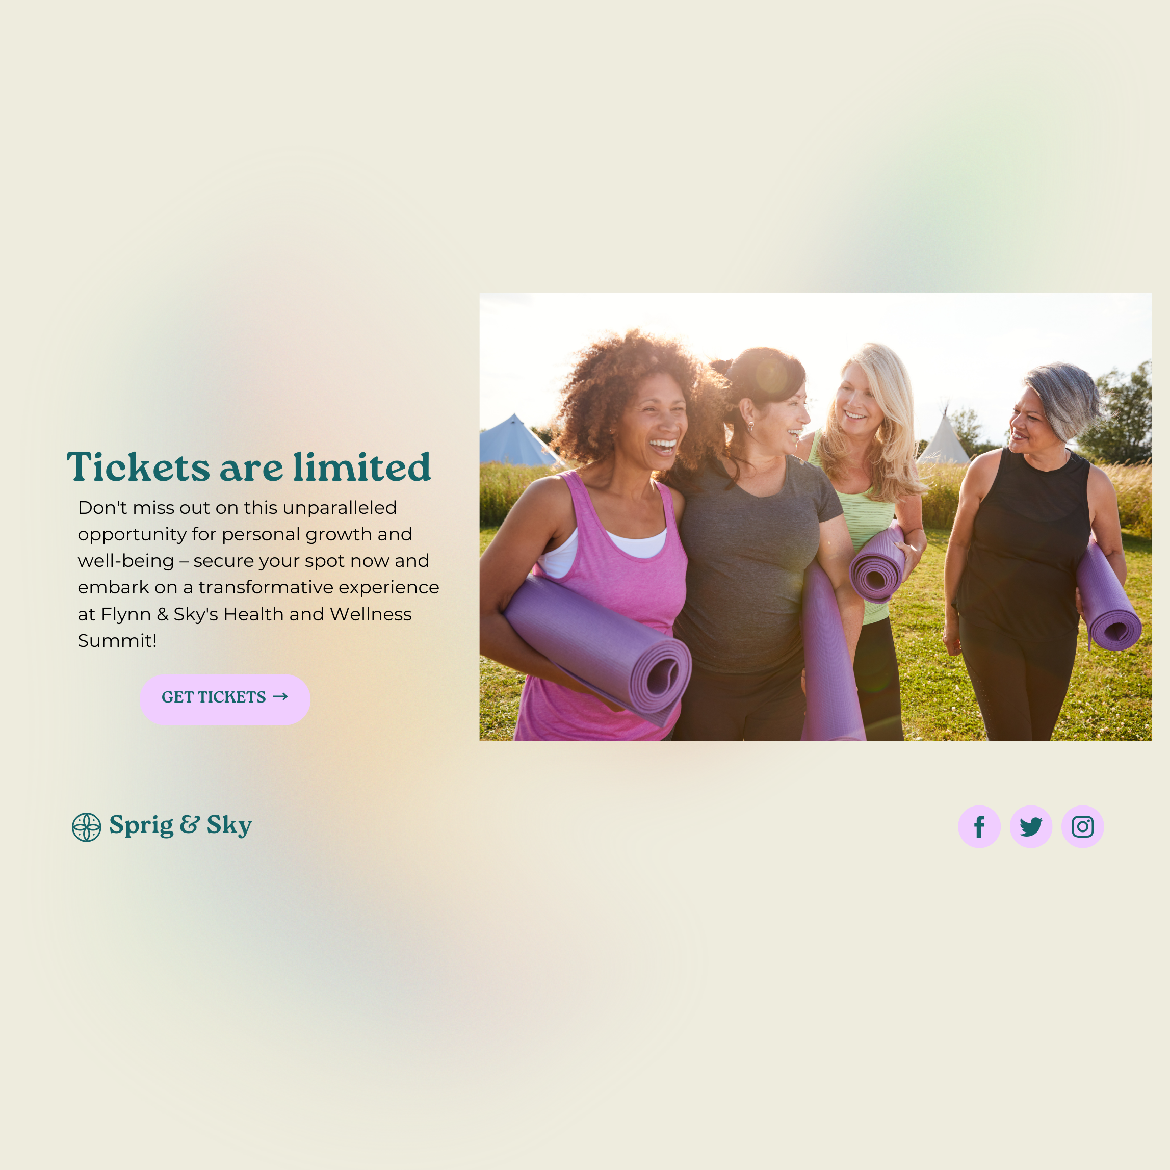Open the Facebook social icon
This screenshot has width=1170, height=1170.
979,826
